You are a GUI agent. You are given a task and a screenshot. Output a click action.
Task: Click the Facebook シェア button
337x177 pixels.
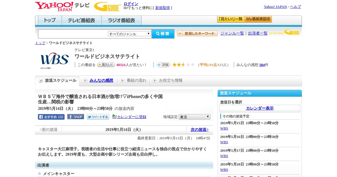(76, 117)
